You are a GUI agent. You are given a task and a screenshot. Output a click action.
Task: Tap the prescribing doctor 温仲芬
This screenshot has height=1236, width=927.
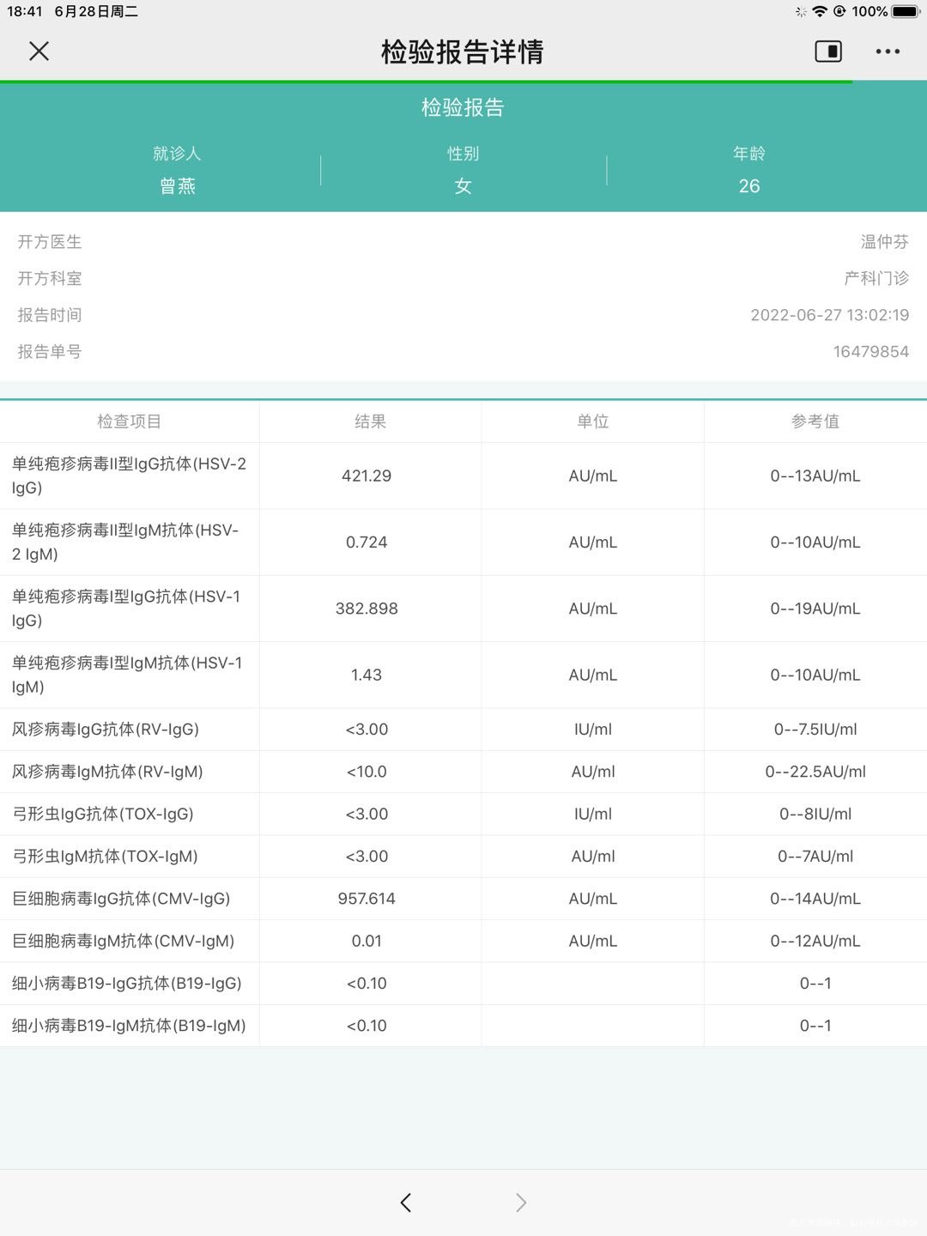tap(882, 242)
